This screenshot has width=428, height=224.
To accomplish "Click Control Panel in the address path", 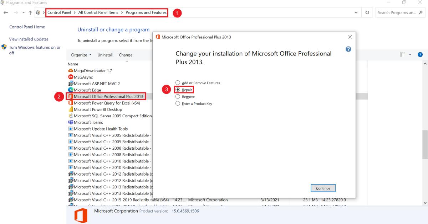I will [60, 12].
